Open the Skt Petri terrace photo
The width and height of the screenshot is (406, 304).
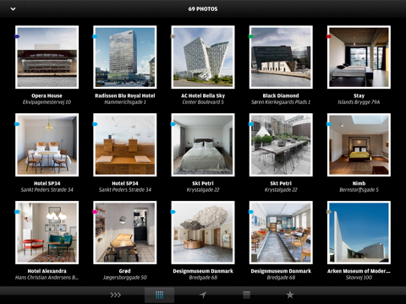(281, 144)
